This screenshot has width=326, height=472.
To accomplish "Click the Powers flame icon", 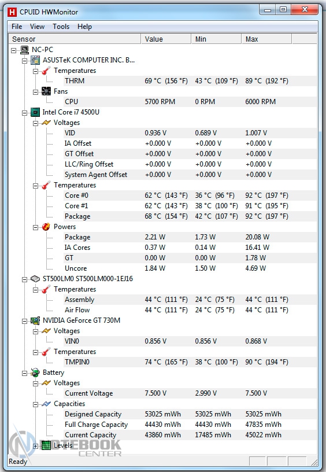I will coord(46,227).
